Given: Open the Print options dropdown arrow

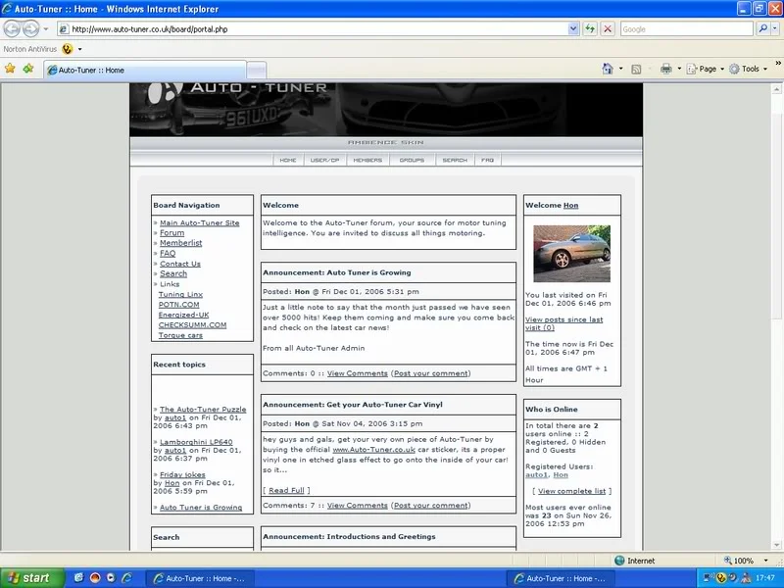Looking at the screenshot, I should pyautogui.click(x=679, y=69).
